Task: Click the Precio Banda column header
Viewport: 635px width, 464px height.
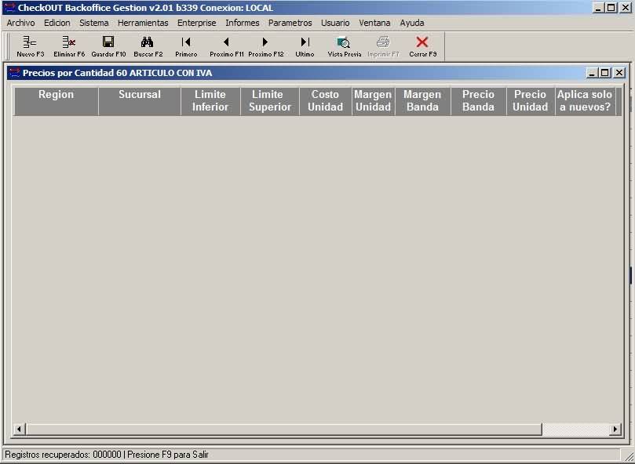Action: click(479, 101)
